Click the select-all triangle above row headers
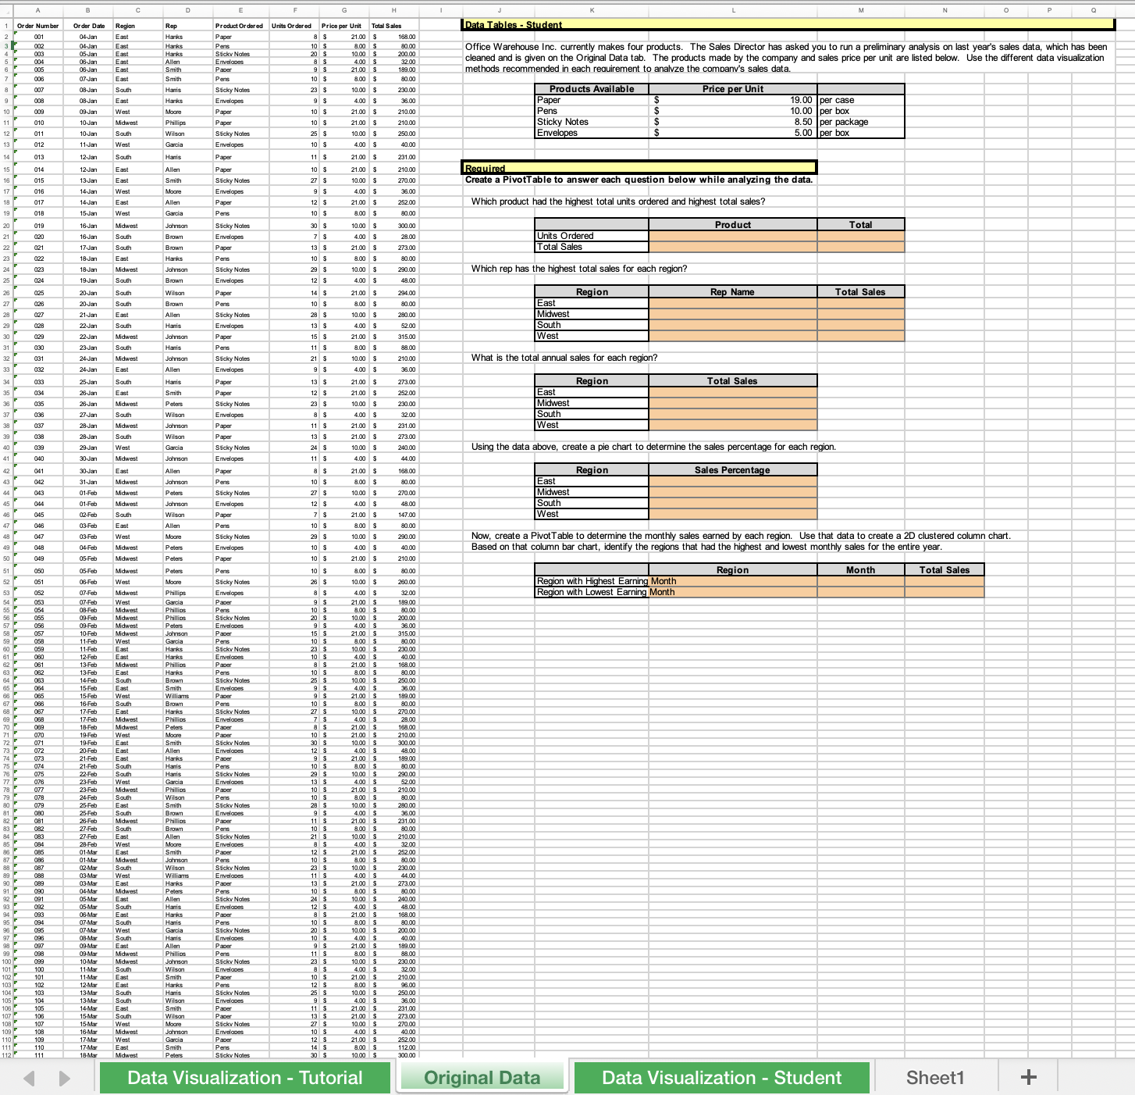 pos(8,11)
